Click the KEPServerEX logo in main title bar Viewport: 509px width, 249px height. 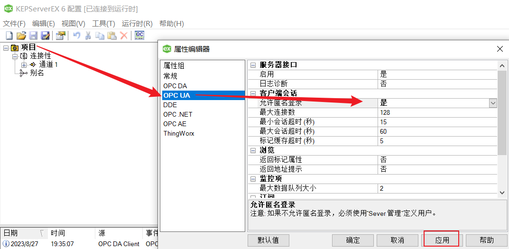tap(9, 9)
